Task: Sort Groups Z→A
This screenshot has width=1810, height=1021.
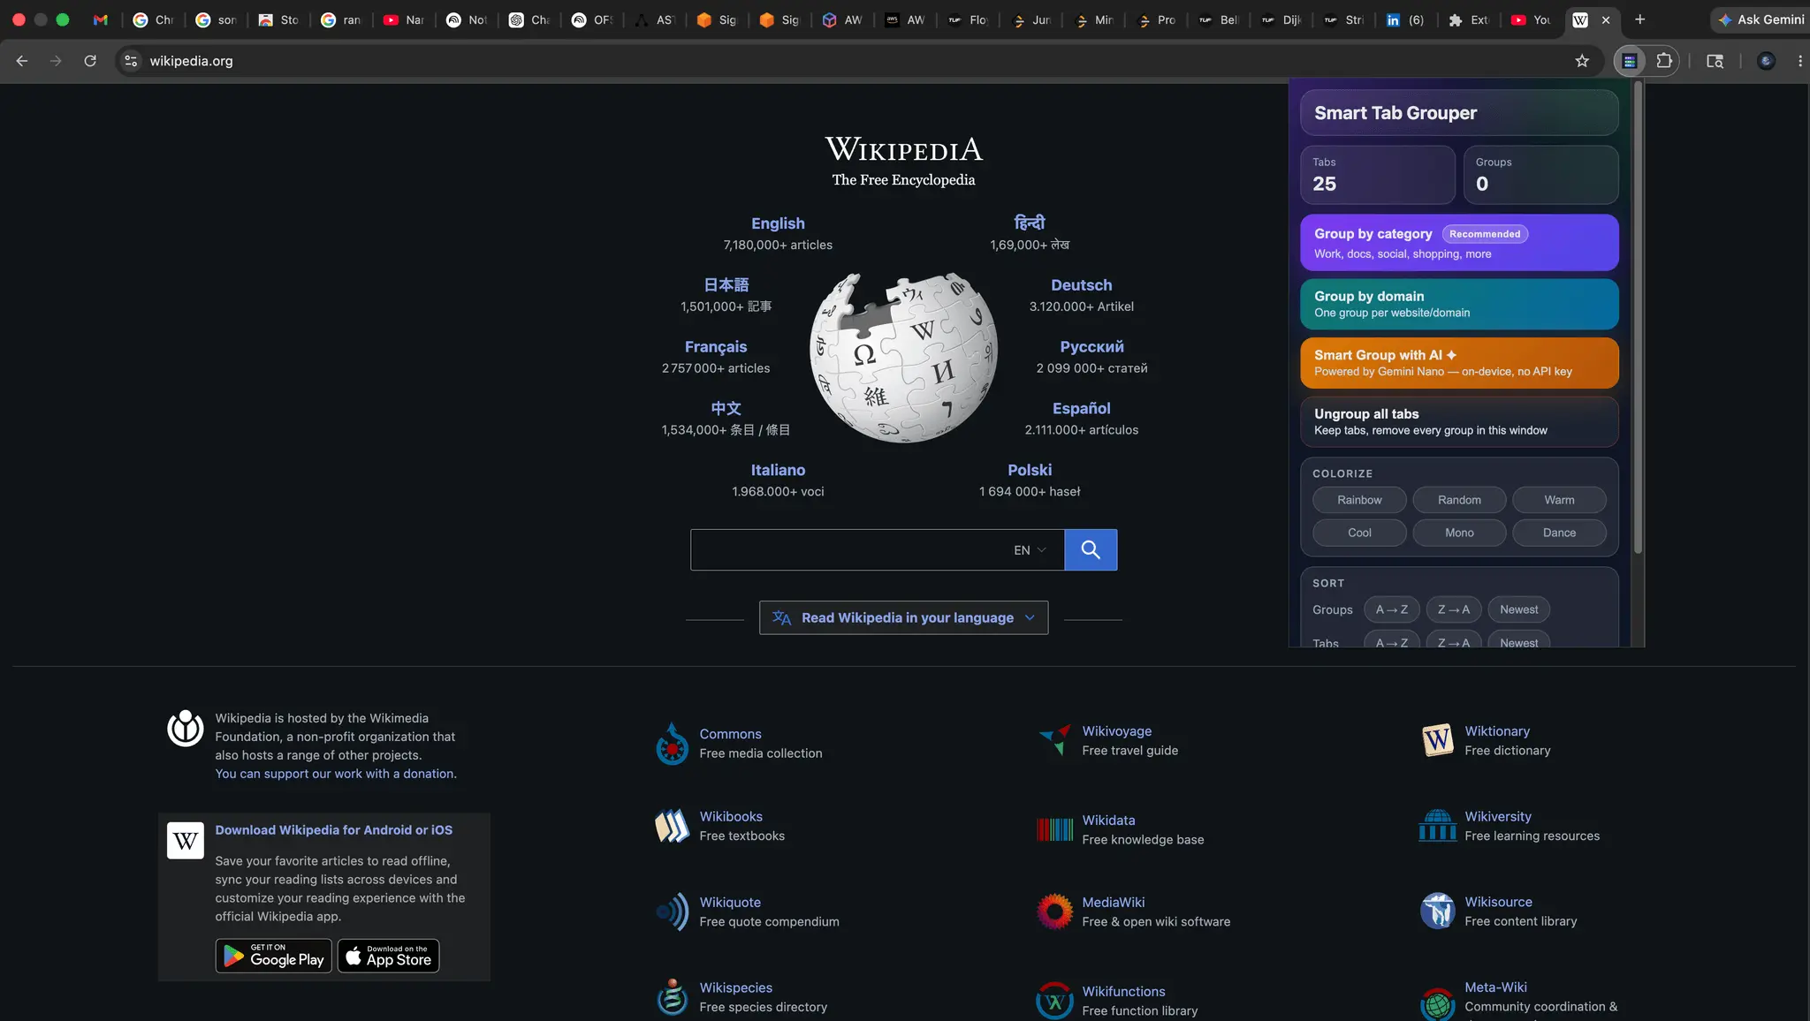Action: pos(1454,609)
